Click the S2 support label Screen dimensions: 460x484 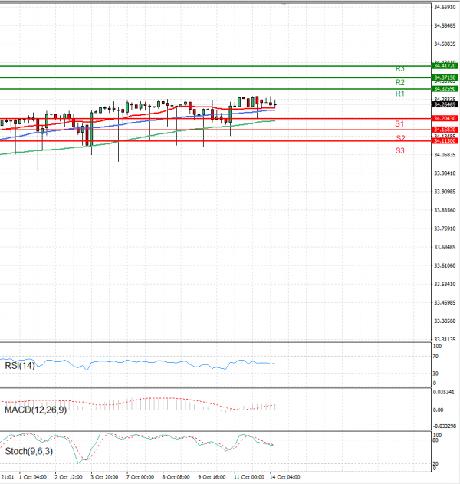click(400, 138)
